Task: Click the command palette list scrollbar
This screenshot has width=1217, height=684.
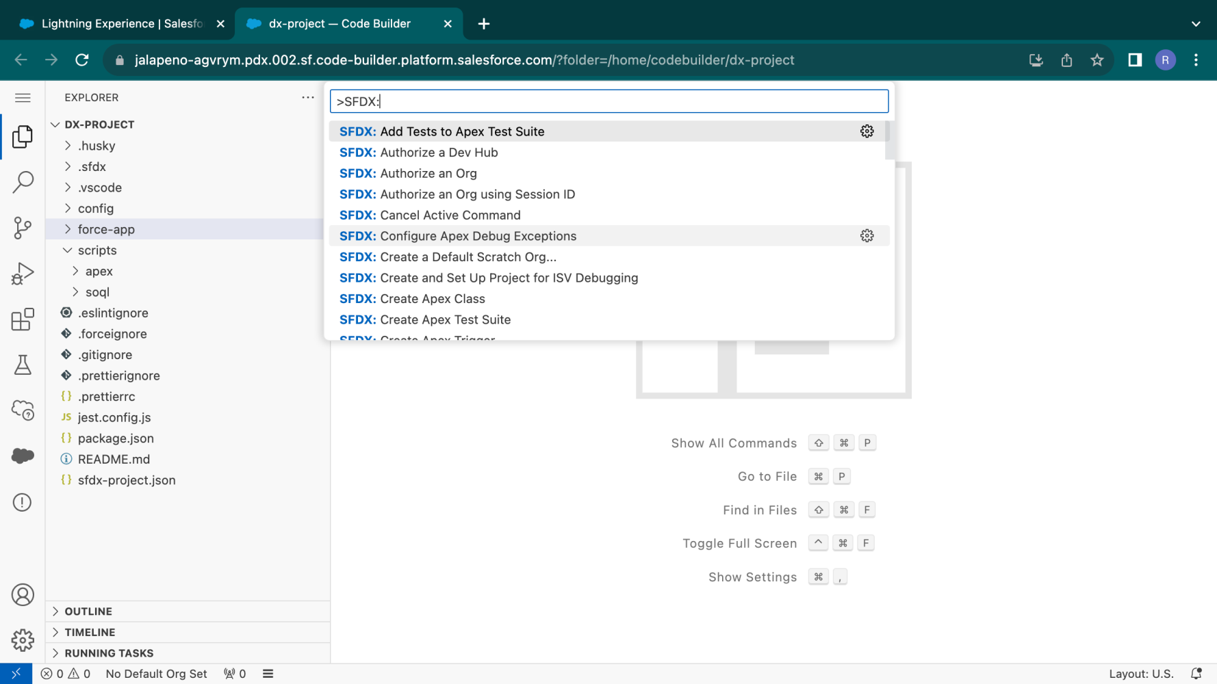Action: coord(888,140)
